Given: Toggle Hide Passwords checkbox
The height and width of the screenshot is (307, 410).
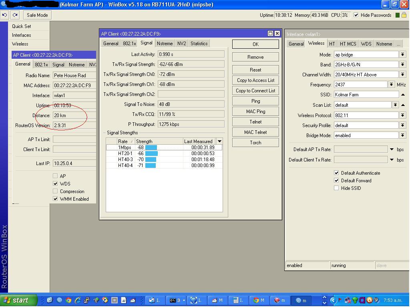Looking at the screenshot, I should tap(356, 15).
